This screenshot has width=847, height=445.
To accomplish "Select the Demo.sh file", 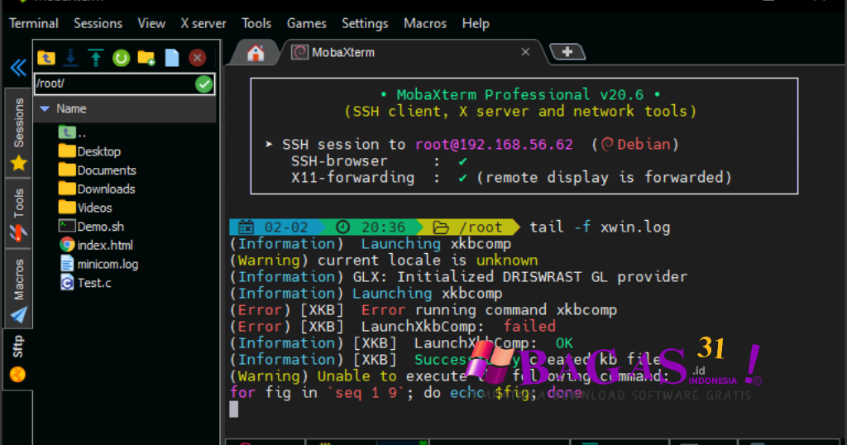I will pyautogui.click(x=91, y=227).
